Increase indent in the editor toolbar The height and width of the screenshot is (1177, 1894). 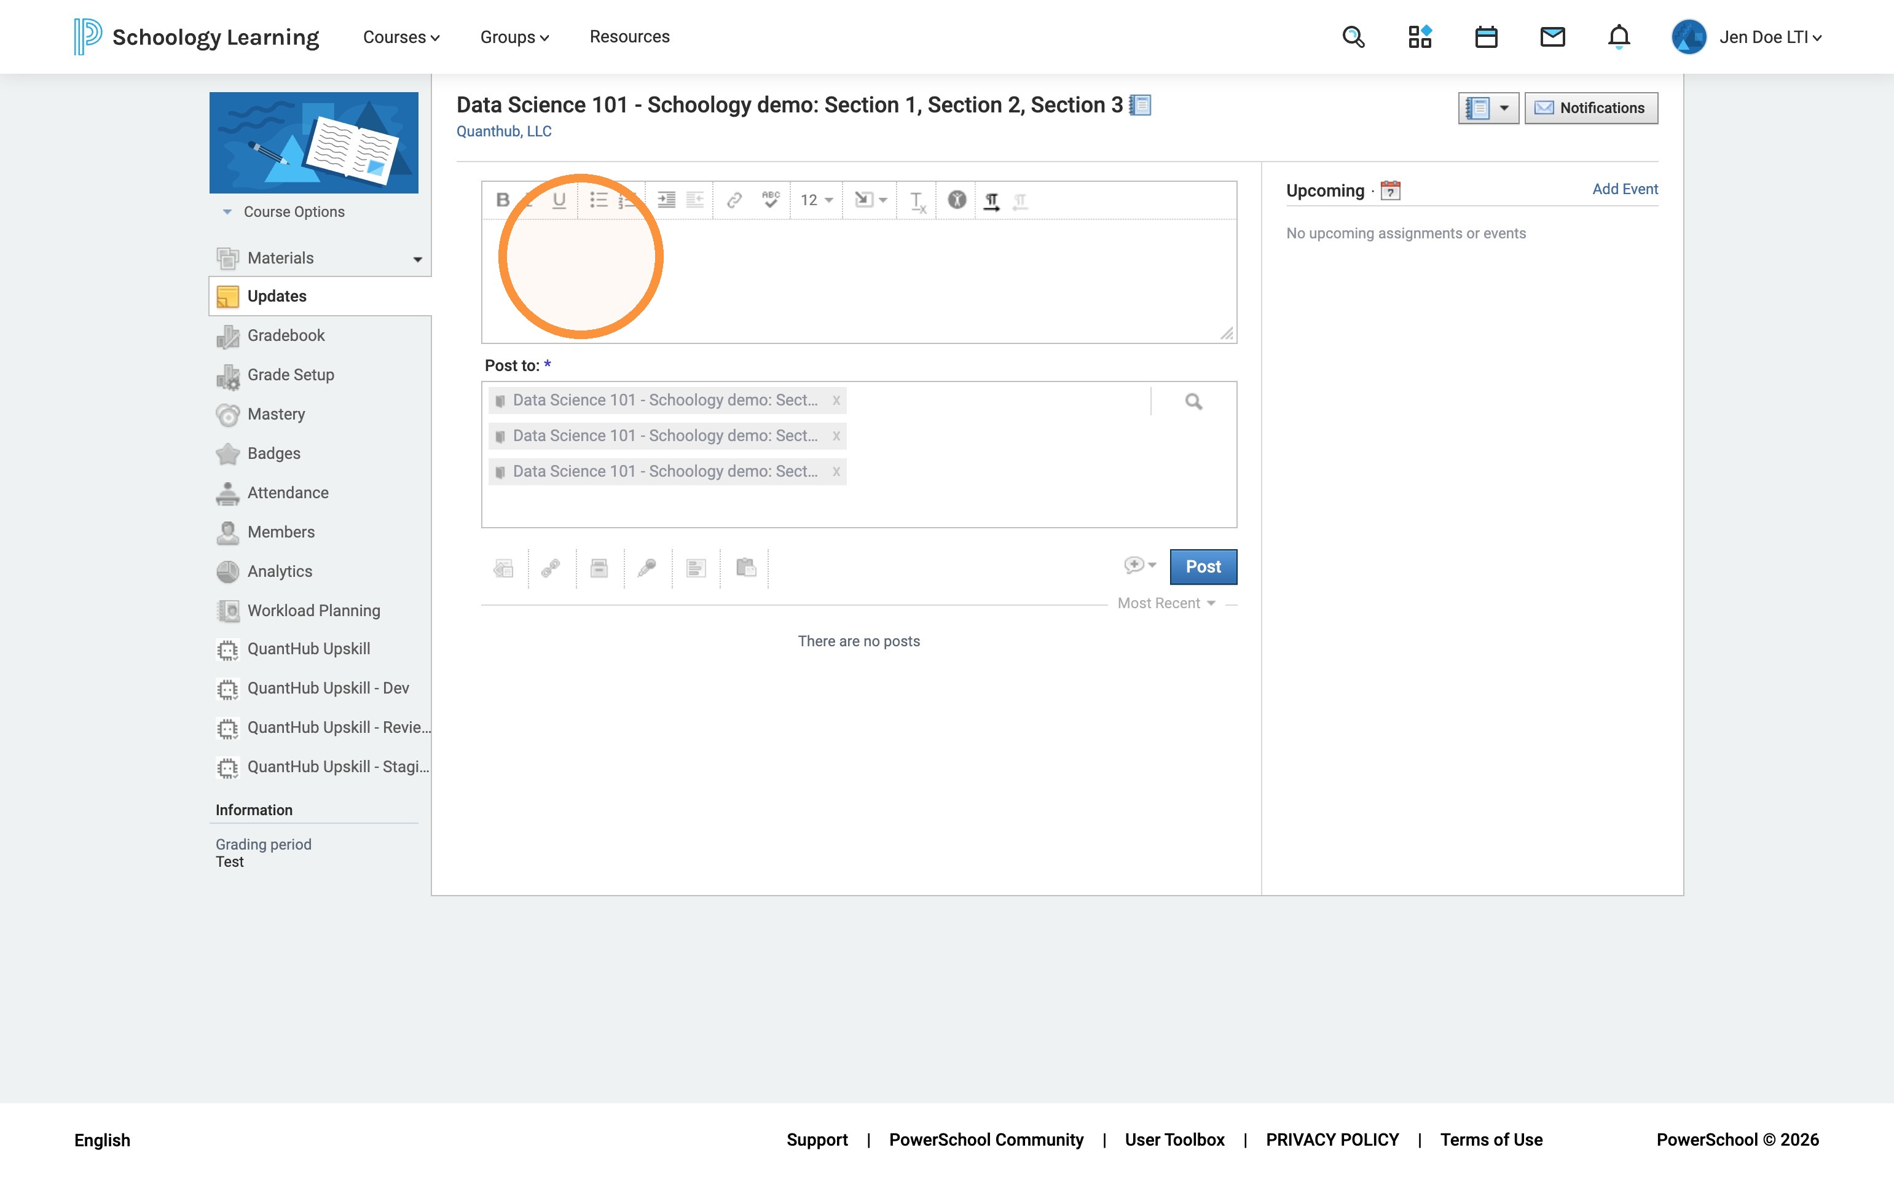click(666, 200)
